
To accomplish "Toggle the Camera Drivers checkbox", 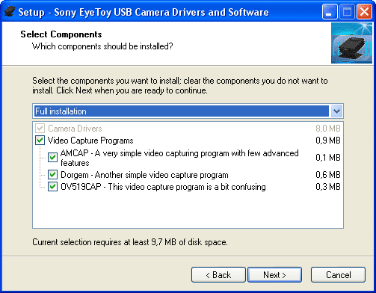I will point(40,129).
